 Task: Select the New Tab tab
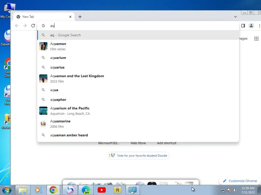click(x=44, y=17)
